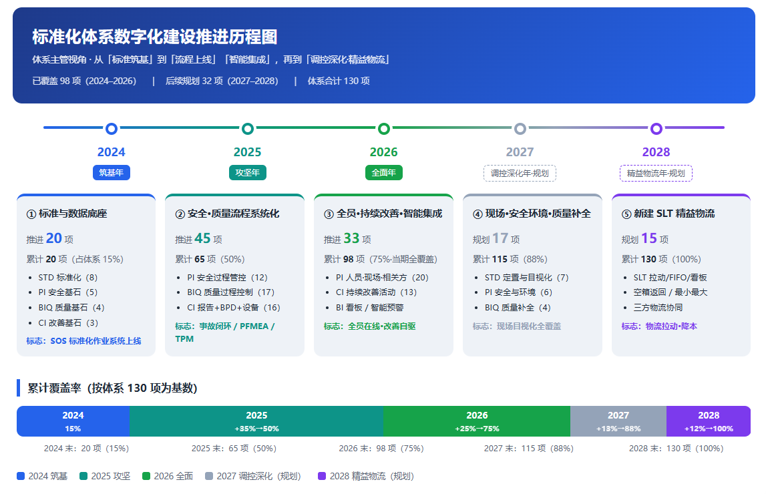The image size is (766, 494).
Task: Click list item PI 安全与环境 (6)
Action: pos(518,292)
